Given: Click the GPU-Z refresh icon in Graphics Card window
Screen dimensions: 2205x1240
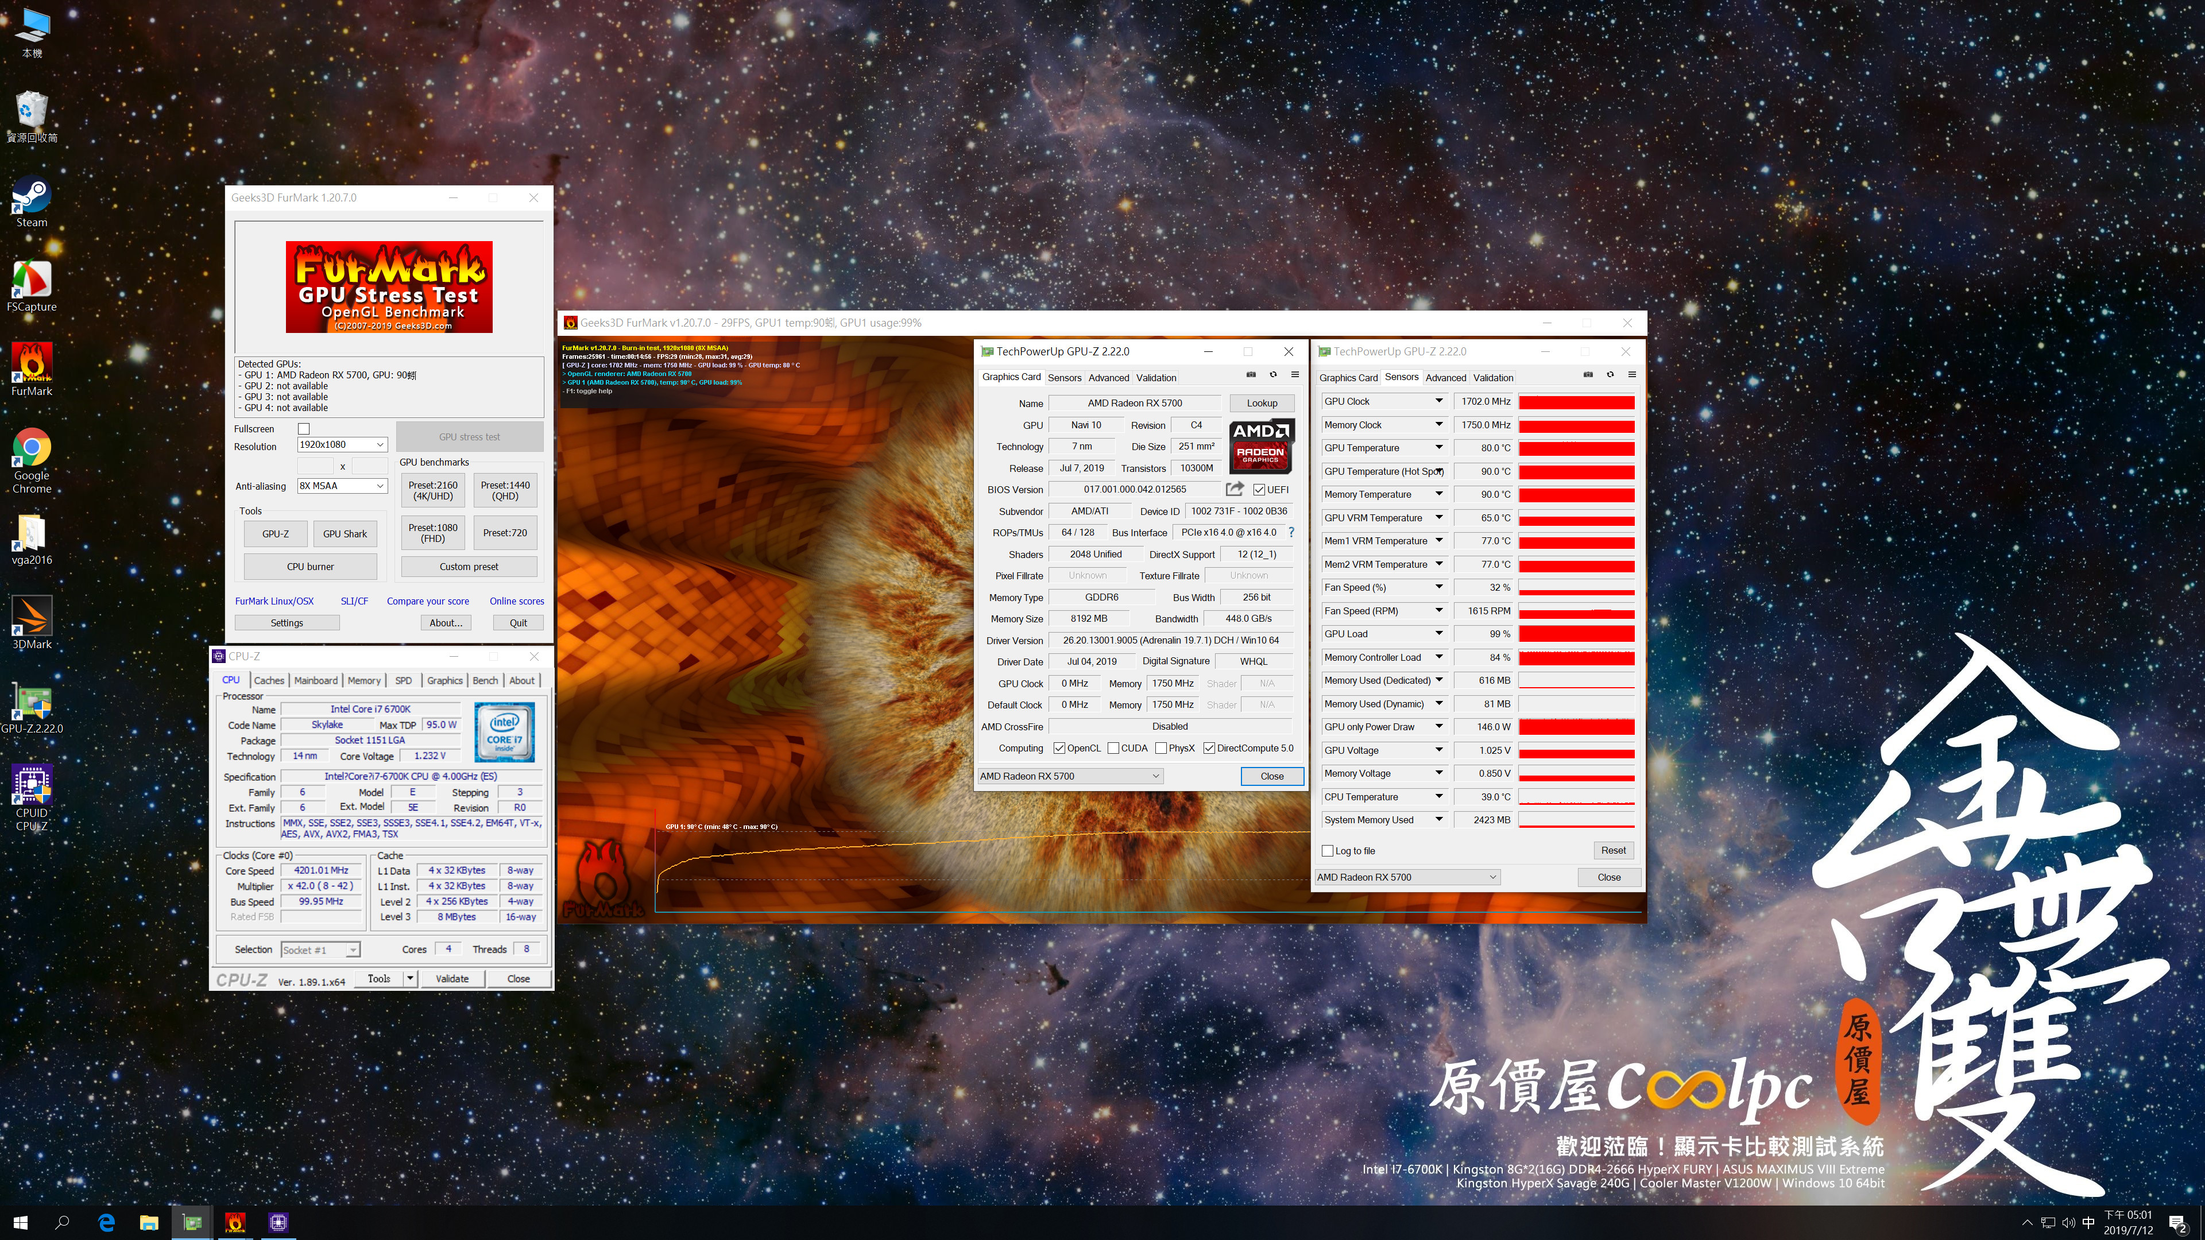Looking at the screenshot, I should click(x=1273, y=375).
